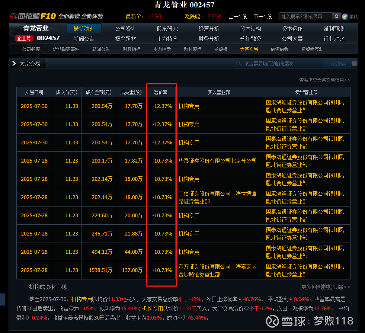Go to 上一个股 previous stock
365x333 pixels.
click(x=238, y=16)
